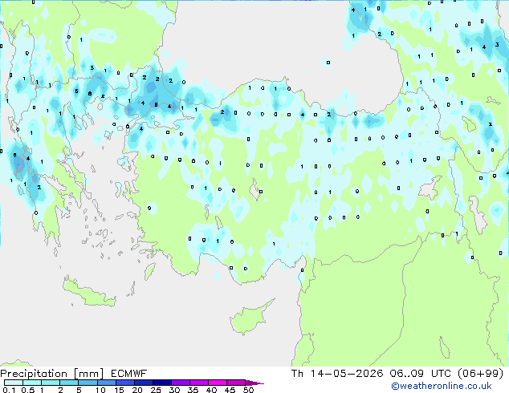Click the '25' legend value label
This screenshot has height=393, width=509.
pyautogui.click(x=156, y=390)
